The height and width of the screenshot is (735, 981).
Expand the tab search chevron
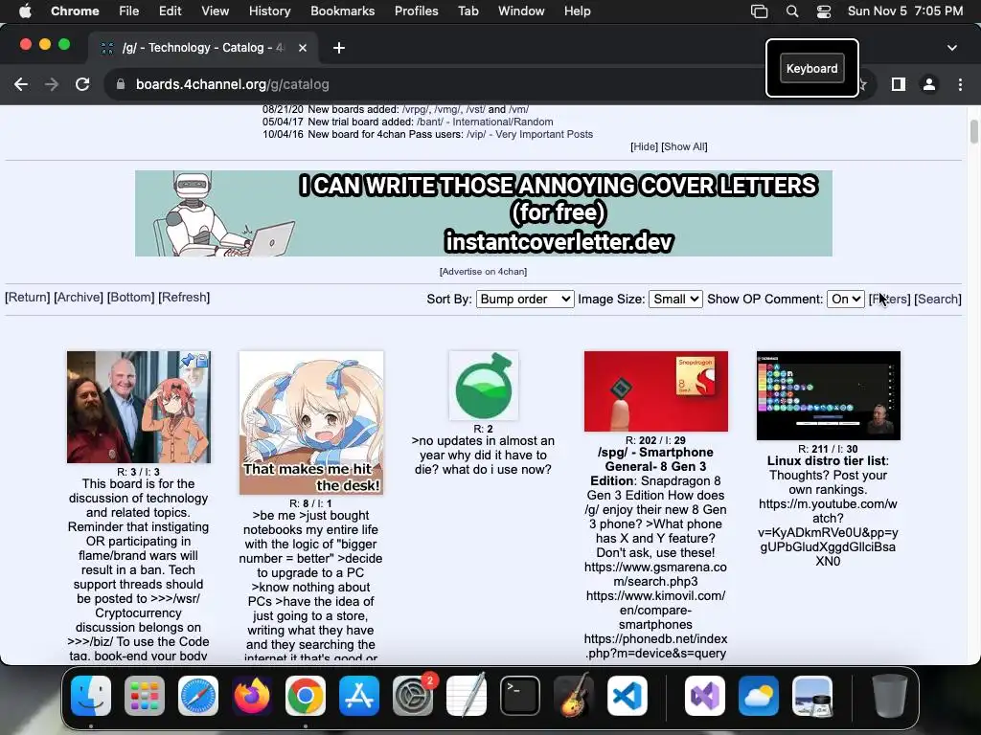[x=951, y=48]
